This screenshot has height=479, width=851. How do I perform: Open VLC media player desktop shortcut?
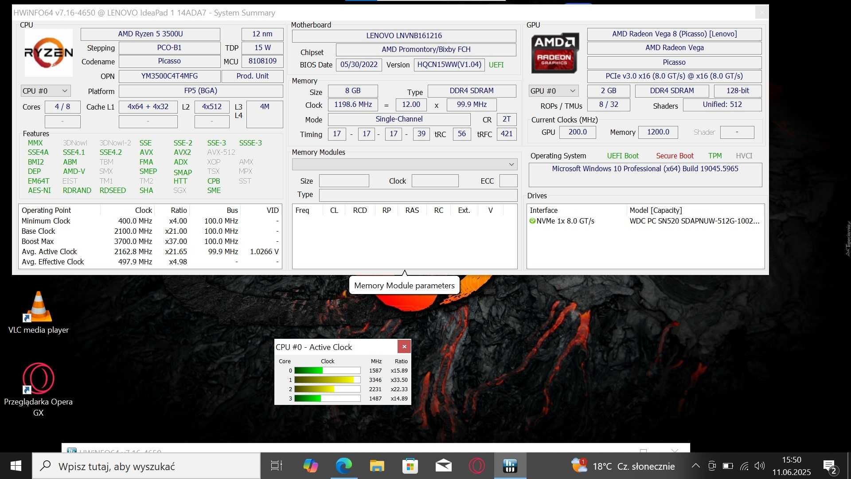click(x=39, y=313)
